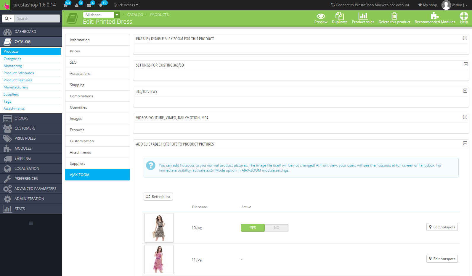The image size is (472, 276).
Task: Switch 10.jpg Active toggle to NO
Action: tap(276, 228)
